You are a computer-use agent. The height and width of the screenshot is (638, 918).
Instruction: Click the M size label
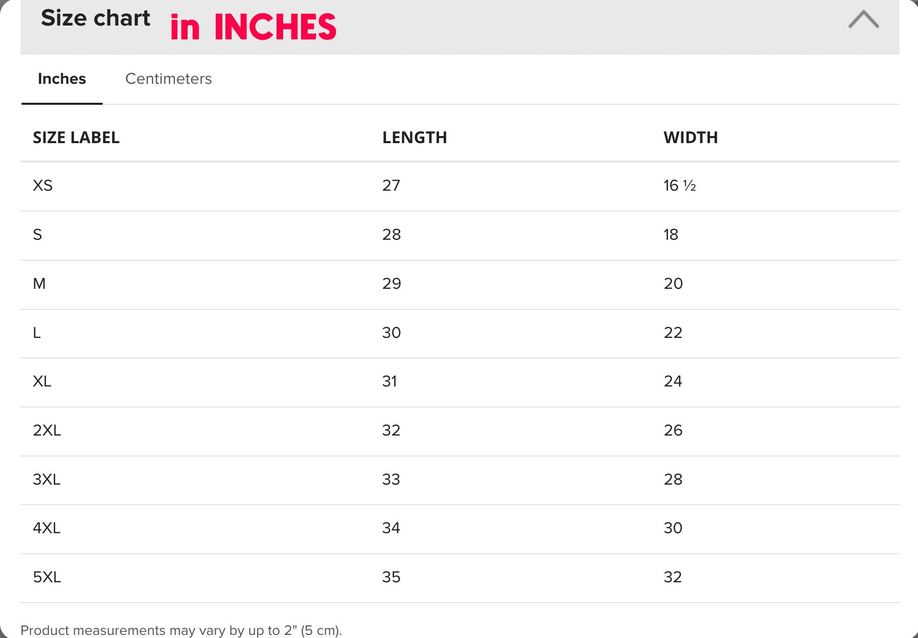pos(39,284)
